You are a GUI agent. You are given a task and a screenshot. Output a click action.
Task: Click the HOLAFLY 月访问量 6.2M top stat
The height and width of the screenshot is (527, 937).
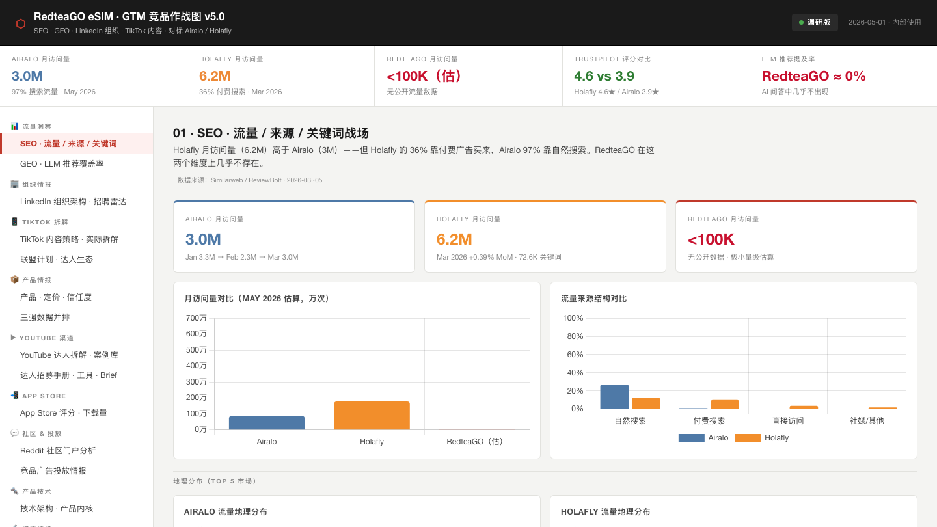281,76
